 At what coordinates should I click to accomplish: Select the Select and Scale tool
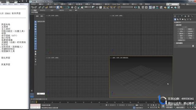tap(79, 7)
